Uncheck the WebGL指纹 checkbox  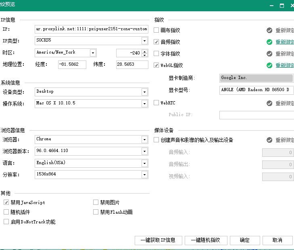coord(156,65)
